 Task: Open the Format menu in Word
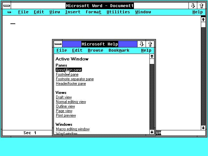point(93,12)
